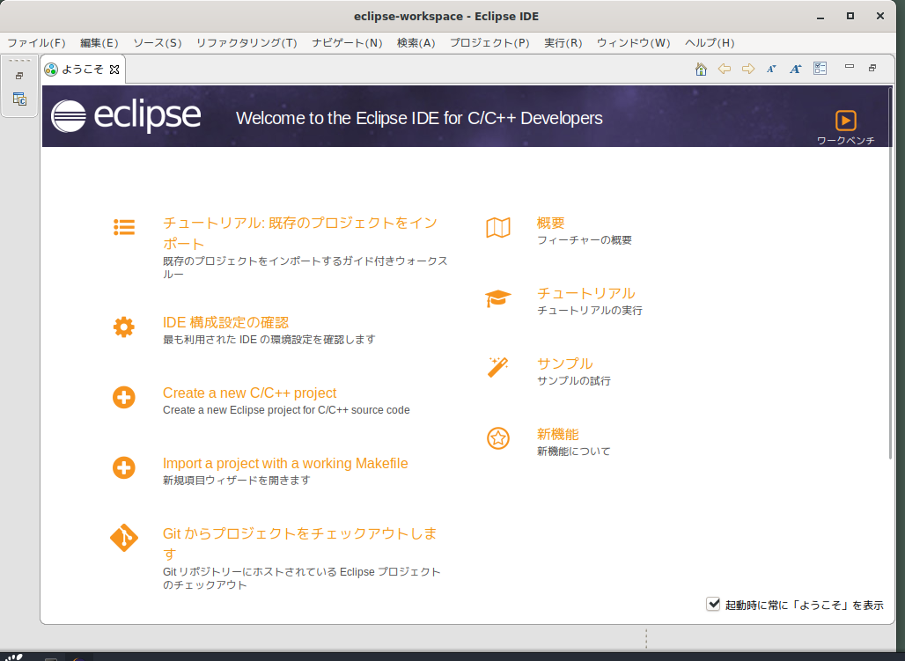
Task: Open the 新機能 link
Action: click(557, 434)
